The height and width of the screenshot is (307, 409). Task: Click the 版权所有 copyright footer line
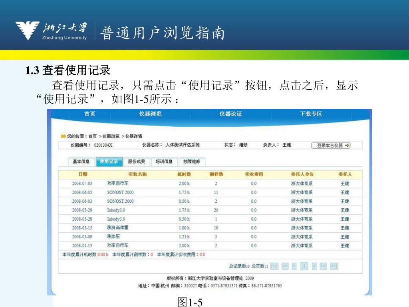tap(210, 278)
